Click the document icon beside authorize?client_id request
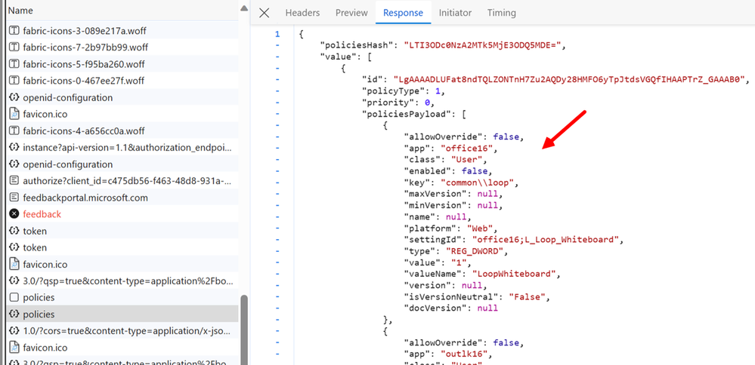The width and height of the screenshot is (755, 365). click(14, 181)
